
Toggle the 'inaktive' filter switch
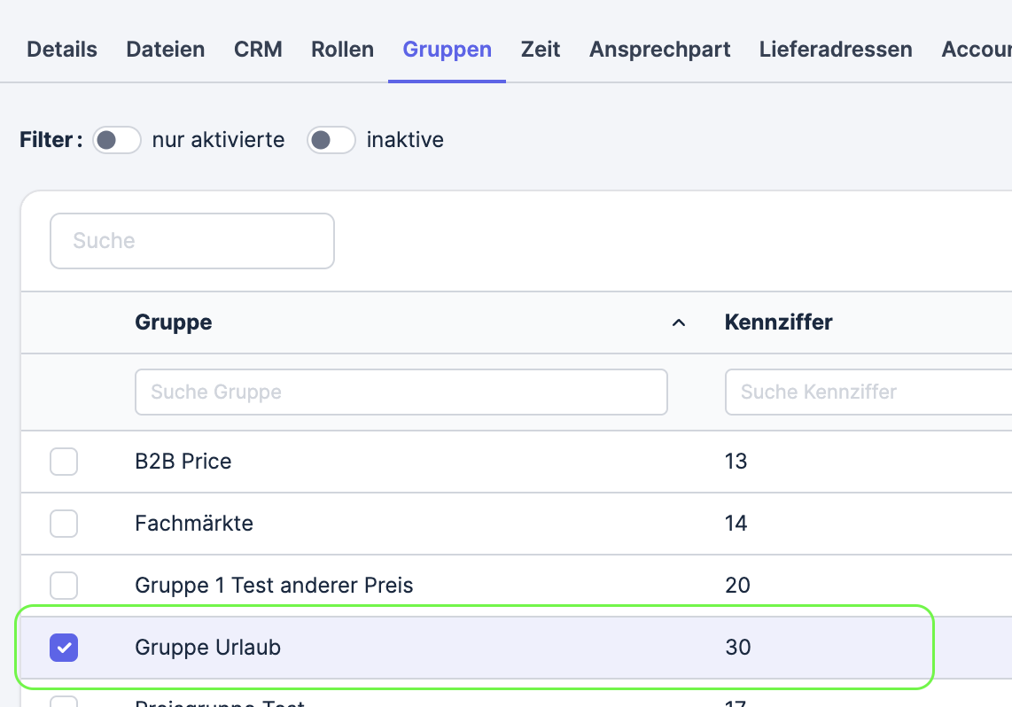tap(331, 140)
